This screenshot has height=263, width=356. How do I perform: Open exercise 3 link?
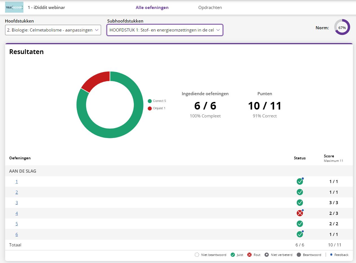click(x=17, y=202)
